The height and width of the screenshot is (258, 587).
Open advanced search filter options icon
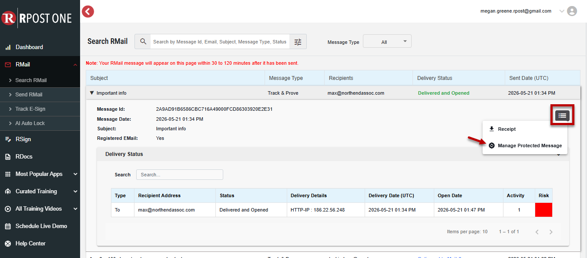point(298,42)
